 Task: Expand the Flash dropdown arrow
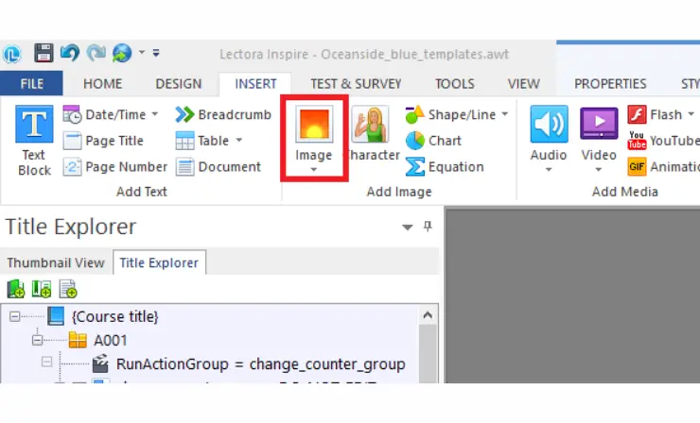pyautogui.click(x=691, y=114)
